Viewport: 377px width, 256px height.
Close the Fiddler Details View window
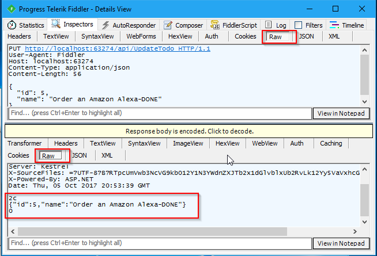pyautogui.click(x=362, y=9)
